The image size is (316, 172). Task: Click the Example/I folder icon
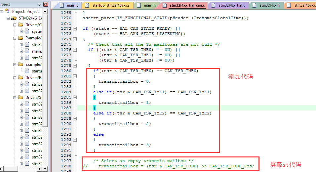(x=20, y=64)
